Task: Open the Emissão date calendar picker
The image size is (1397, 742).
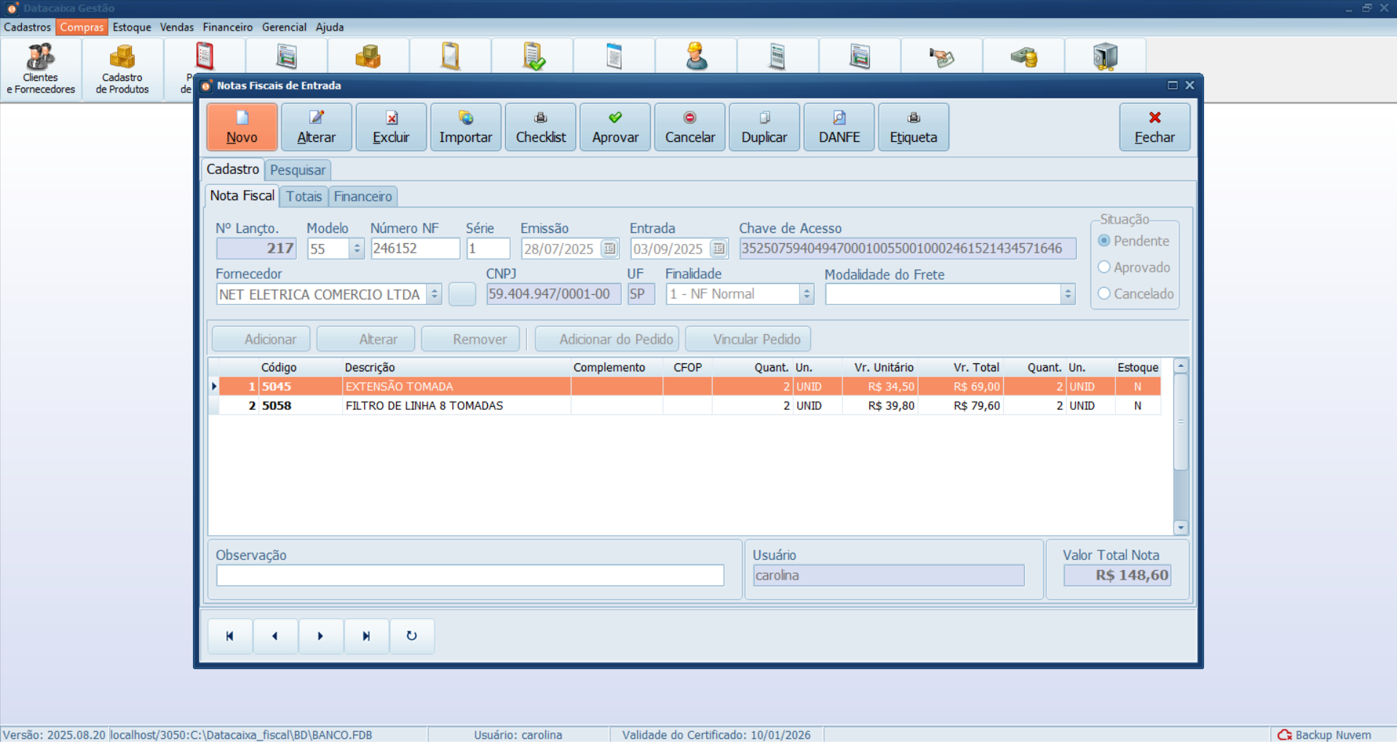Action: (609, 248)
